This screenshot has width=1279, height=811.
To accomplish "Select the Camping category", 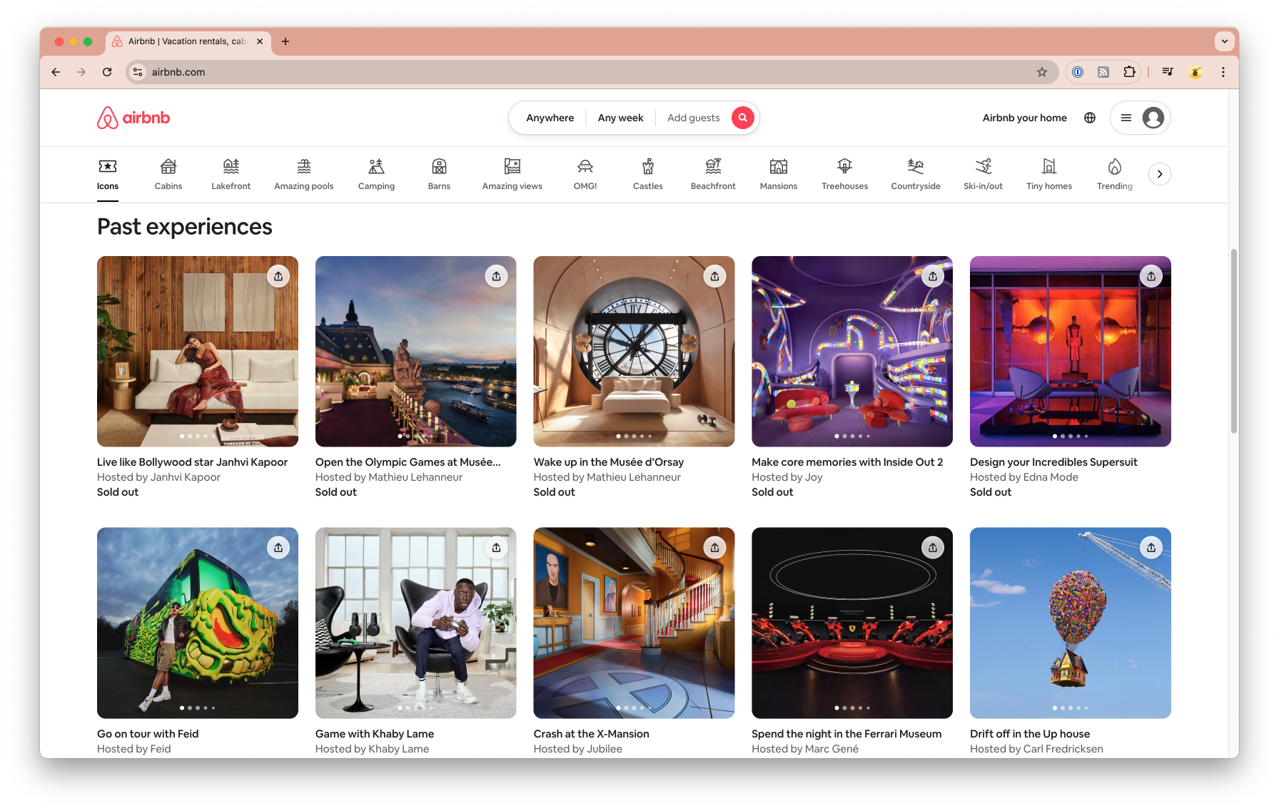I will coord(376,175).
